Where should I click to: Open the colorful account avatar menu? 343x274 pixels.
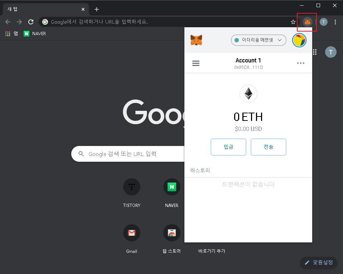tap(299, 40)
